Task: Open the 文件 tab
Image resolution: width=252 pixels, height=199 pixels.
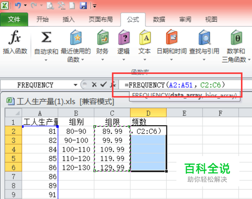Action: pyautogui.click(x=14, y=19)
